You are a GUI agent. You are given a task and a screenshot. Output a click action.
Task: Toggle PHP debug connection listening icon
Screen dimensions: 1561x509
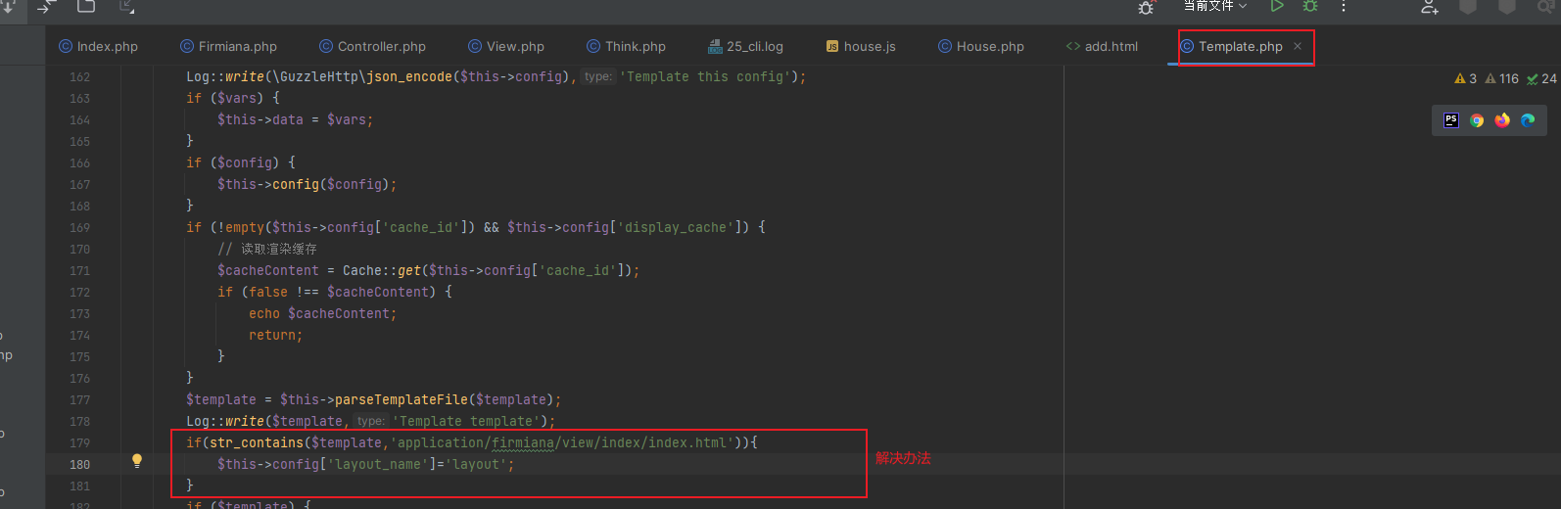(x=1147, y=6)
